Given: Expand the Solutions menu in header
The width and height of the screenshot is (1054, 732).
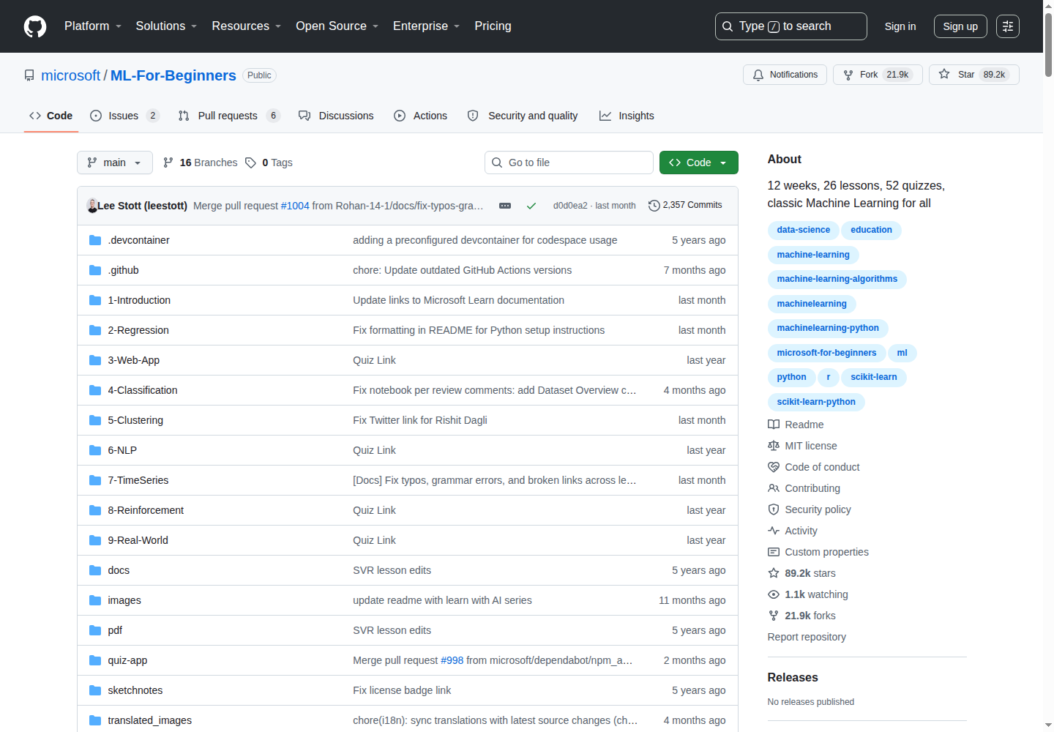Looking at the screenshot, I should coord(167,26).
